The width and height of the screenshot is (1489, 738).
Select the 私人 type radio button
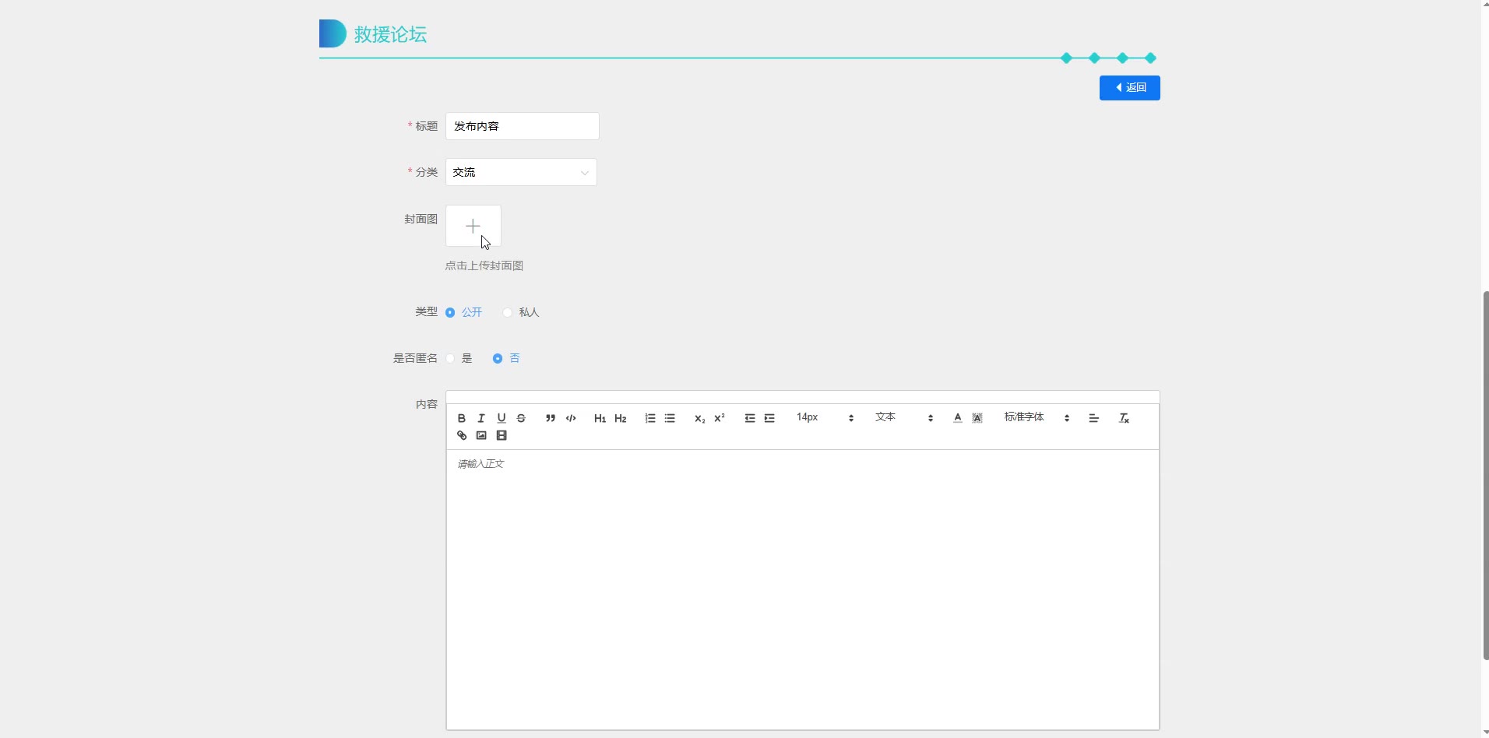pos(508,312)
